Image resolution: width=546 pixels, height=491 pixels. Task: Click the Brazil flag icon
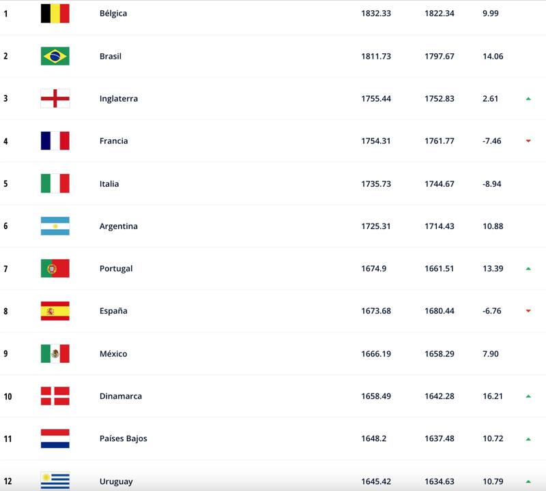click(x=55, y=56)
